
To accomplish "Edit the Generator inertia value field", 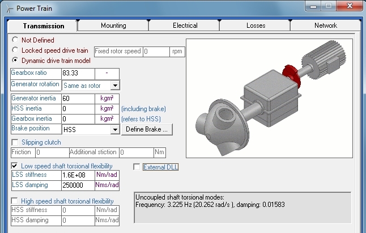I will (x=78, y=99).
